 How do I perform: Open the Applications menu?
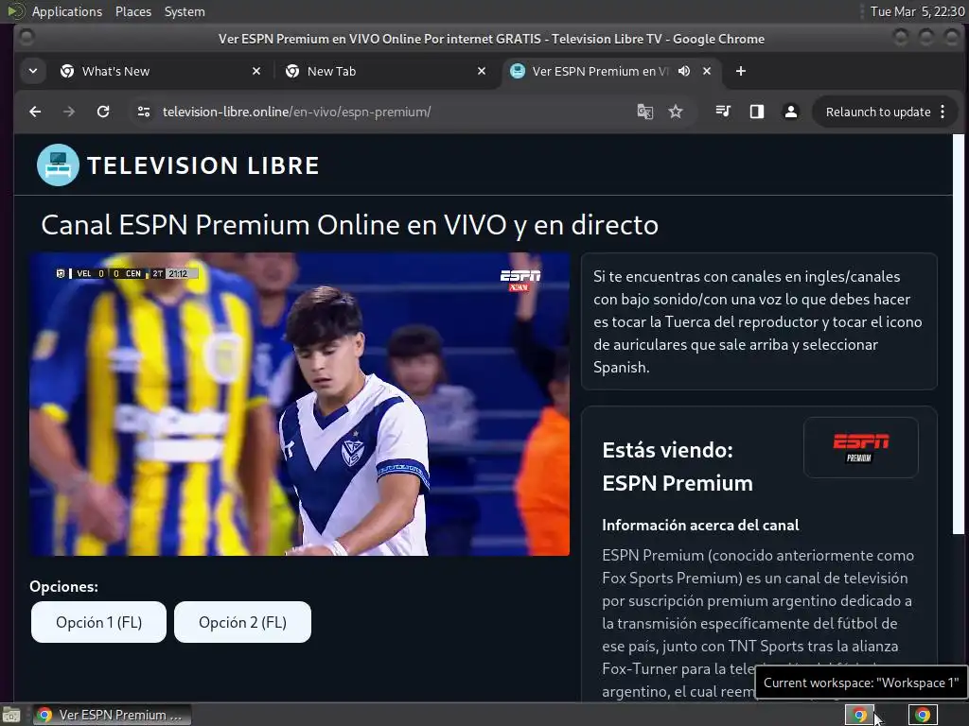[x=67, y=11]
